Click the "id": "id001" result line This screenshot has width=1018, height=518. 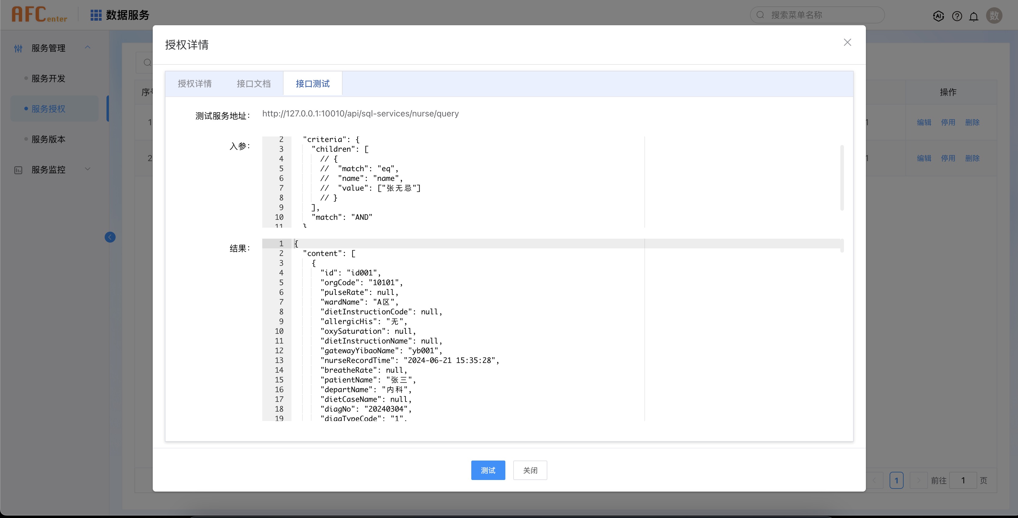coord(350,273)
